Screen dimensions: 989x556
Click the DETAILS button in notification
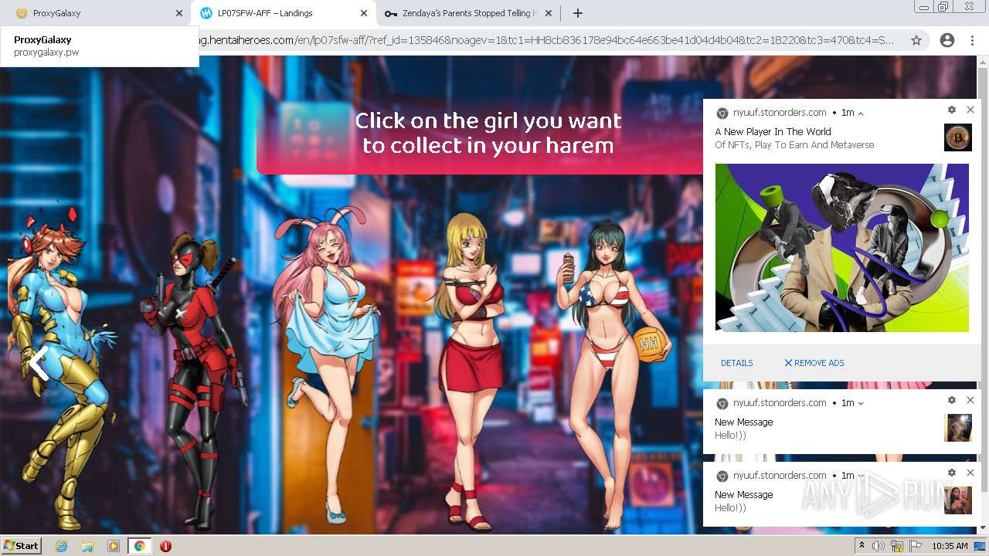tap(737, 363)
